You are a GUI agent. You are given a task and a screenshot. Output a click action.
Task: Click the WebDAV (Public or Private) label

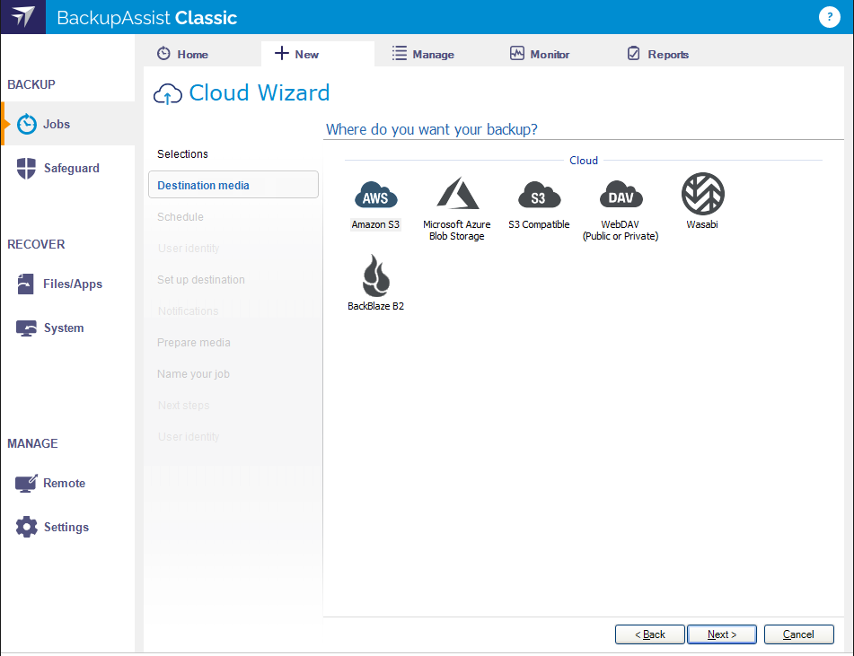click(x=621, y=231)
